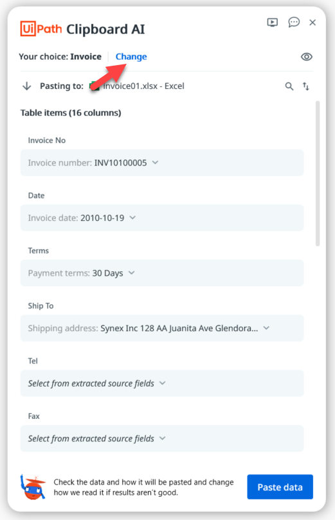Click the vertical scrollbar thumb
The width and height of the screenshot is (335, 520).
[318, 173]
